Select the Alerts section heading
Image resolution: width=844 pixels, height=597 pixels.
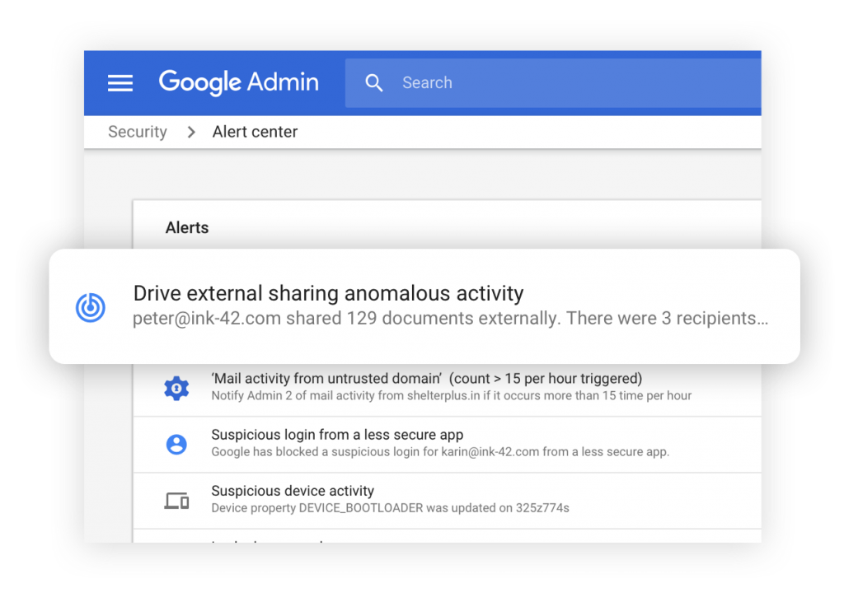click(187, 228)
